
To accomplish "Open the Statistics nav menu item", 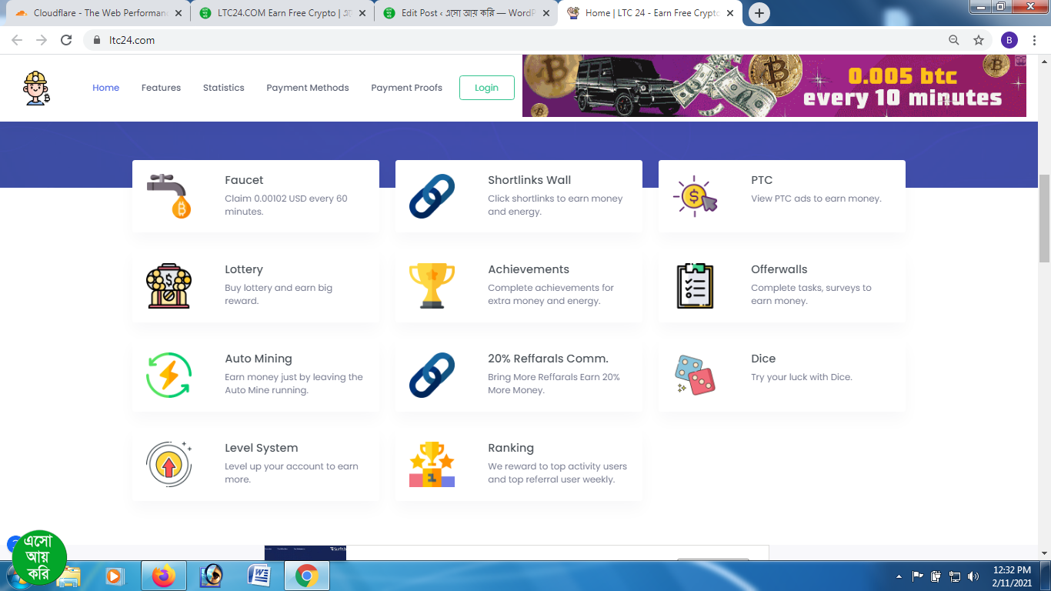I will 223,88.
